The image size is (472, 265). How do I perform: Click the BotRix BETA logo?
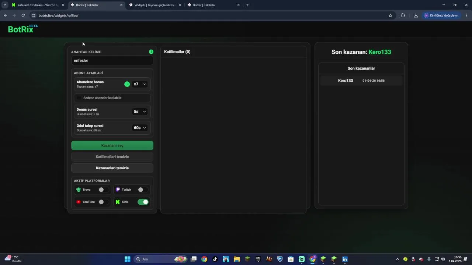[23, 29]
